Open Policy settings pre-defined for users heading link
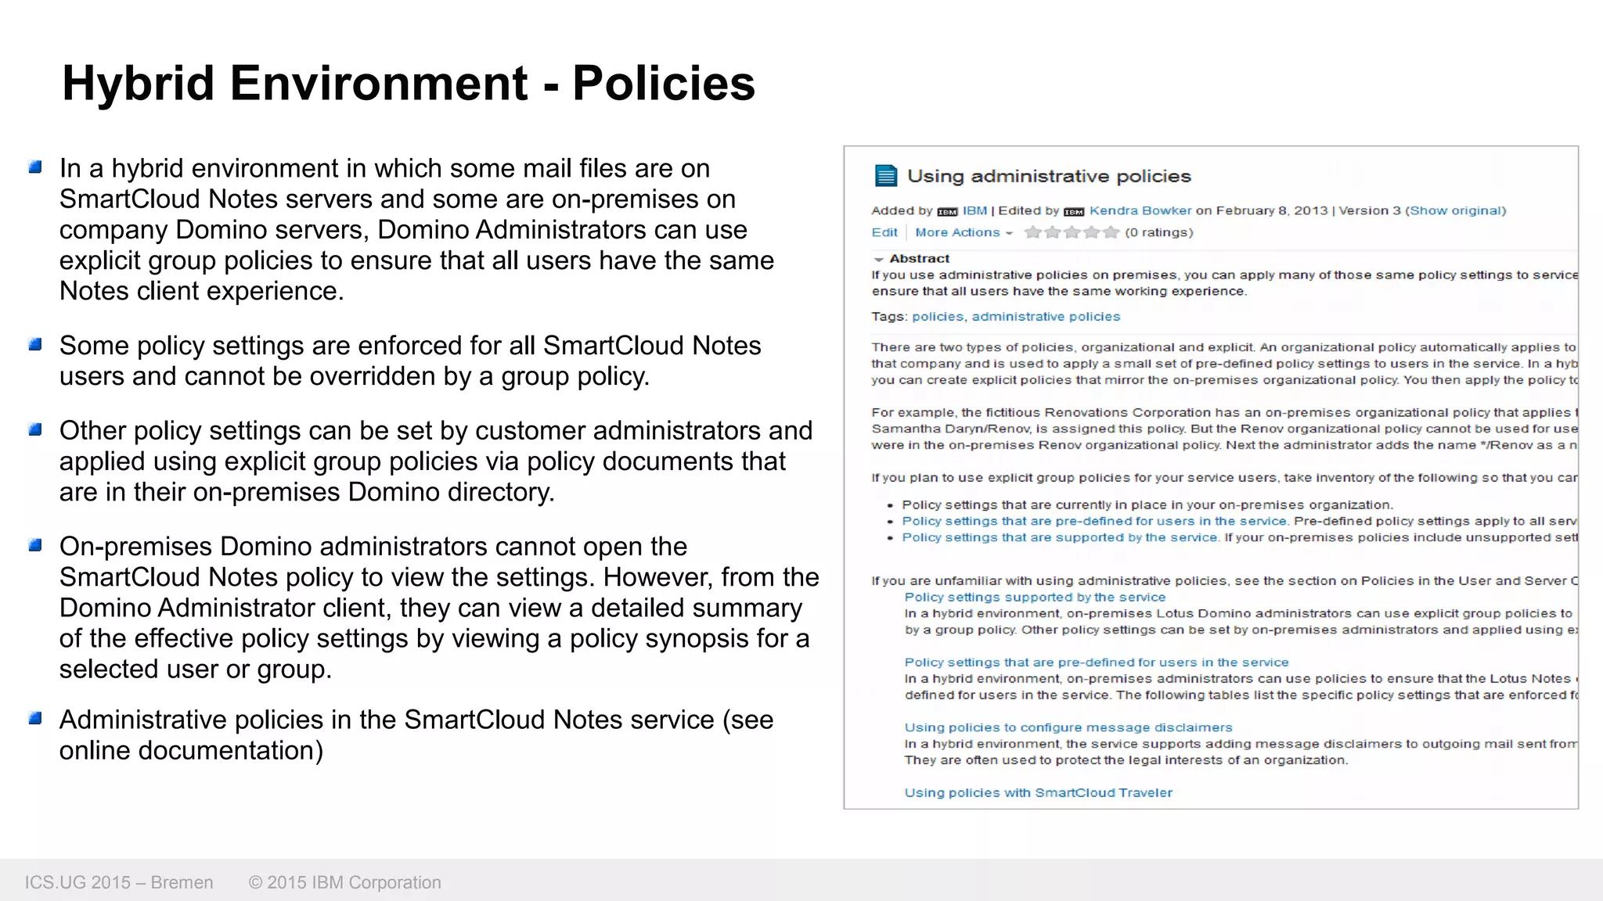The width and height of the screenshot is (1603, 901). click(1096, 662)
